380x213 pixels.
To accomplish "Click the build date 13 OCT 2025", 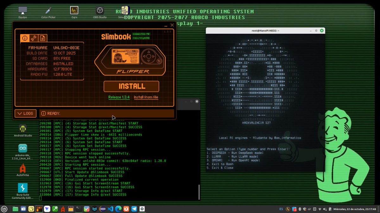I will pyautogui.click(x=64, y=53).
